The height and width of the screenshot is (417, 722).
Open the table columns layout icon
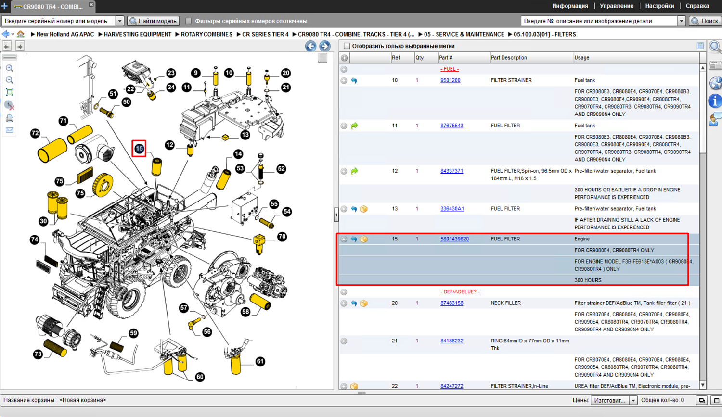coord(700,46)
